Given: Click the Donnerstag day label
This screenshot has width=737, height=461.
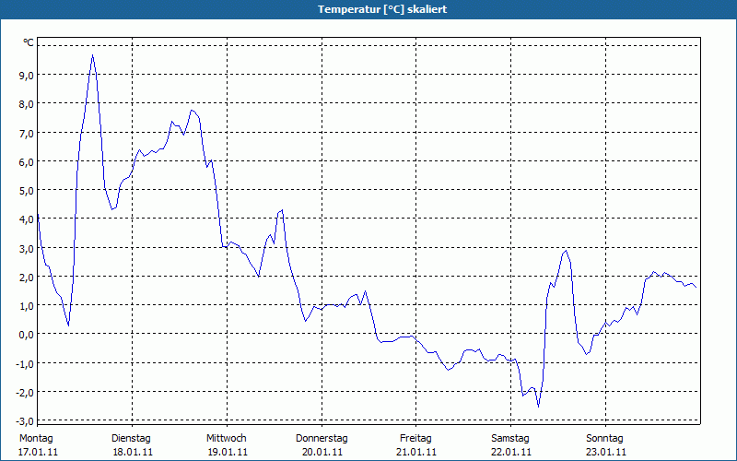Looking at the screenshot, I should point(322,438).
